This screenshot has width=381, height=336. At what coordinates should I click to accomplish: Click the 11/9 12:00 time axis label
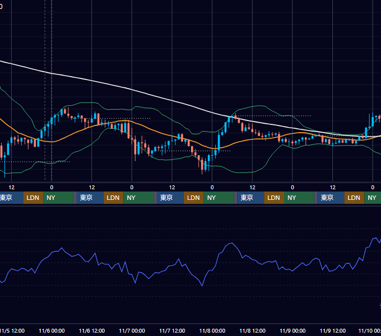click(x=333, y=330)
